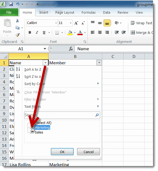Click the Copy icon
Screen dimensions: 158x171
[17, 28]
